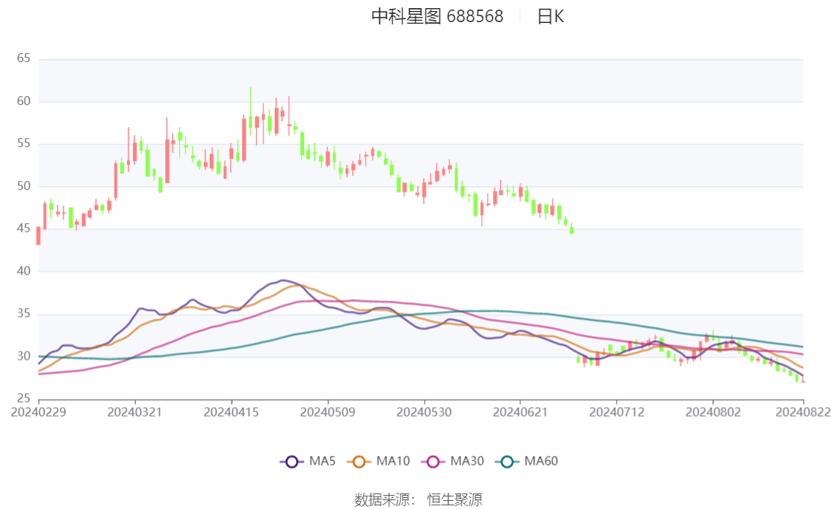Select the 日K label in the title

point(550,16)
